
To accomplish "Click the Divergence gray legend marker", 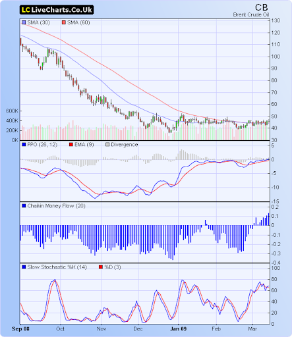I will [x=107, y=145].
